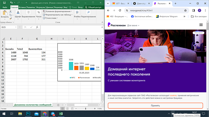Open Условное форматирование dropdown
The width and height of the screenshot is (209, 117).
click(57, 11)
